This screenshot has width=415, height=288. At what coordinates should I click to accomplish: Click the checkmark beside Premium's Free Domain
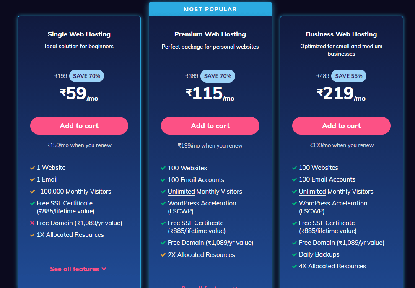163,242
